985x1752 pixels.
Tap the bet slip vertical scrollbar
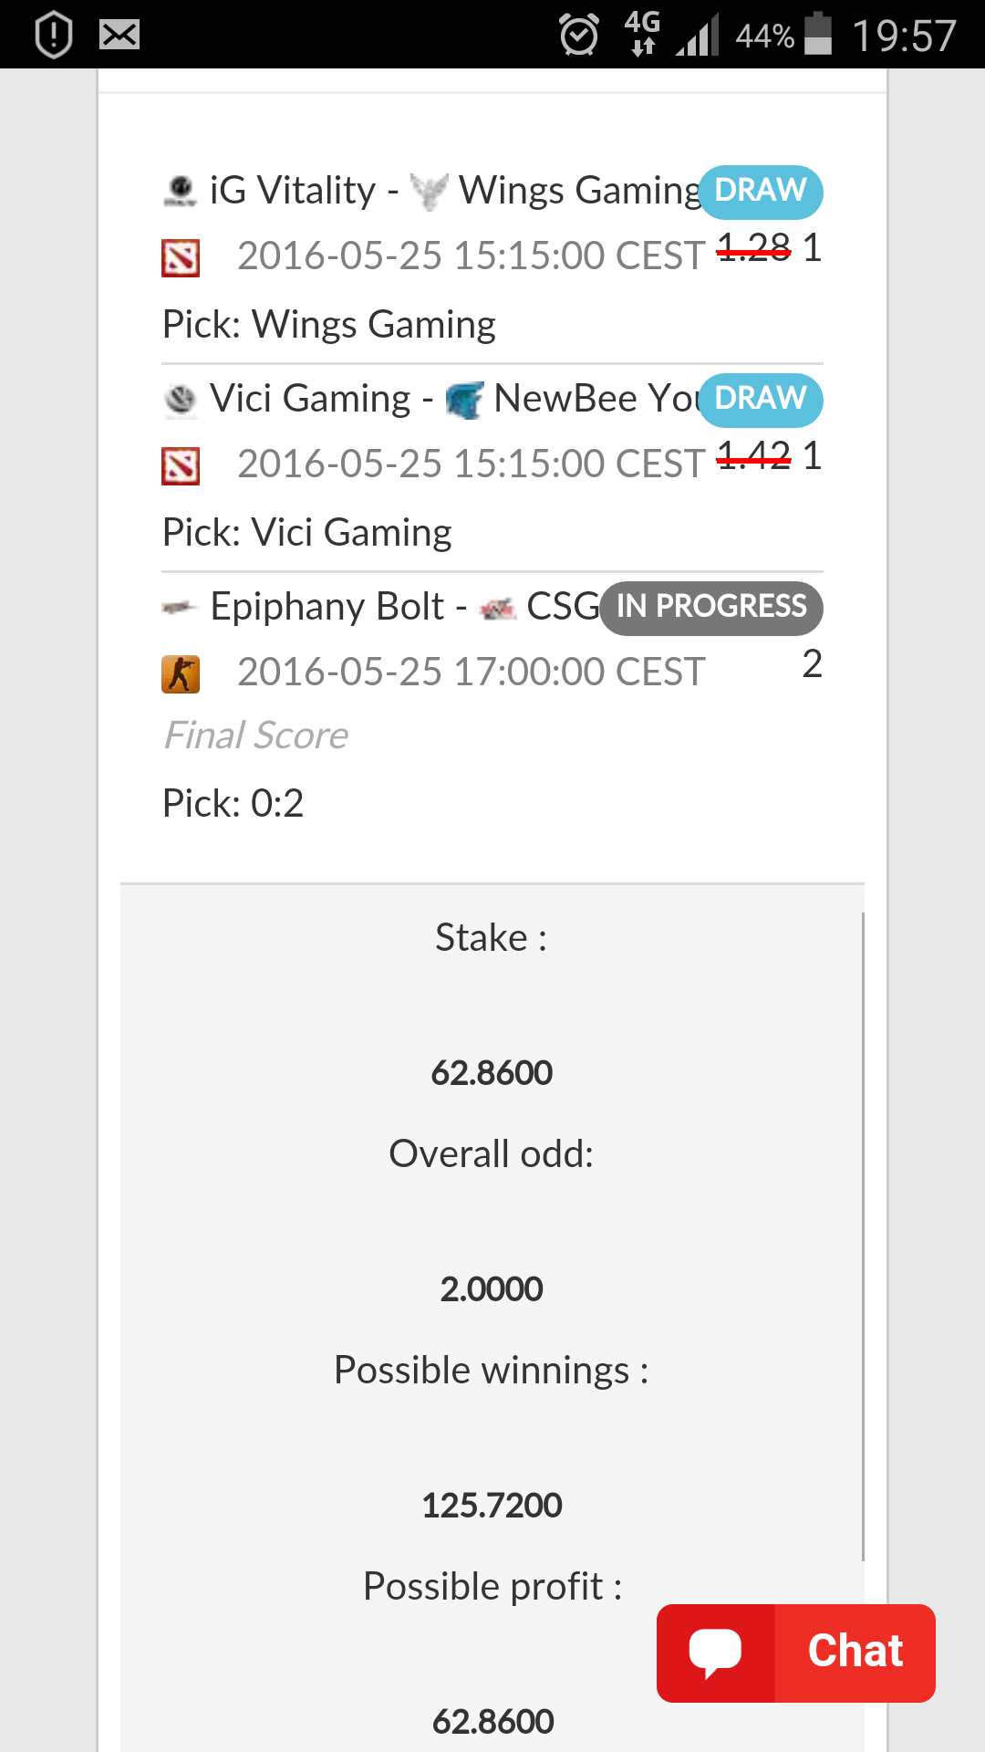(863, 1236)
